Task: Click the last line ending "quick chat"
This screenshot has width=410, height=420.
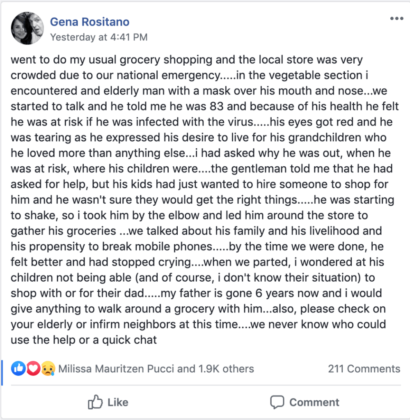Action: 84,340
